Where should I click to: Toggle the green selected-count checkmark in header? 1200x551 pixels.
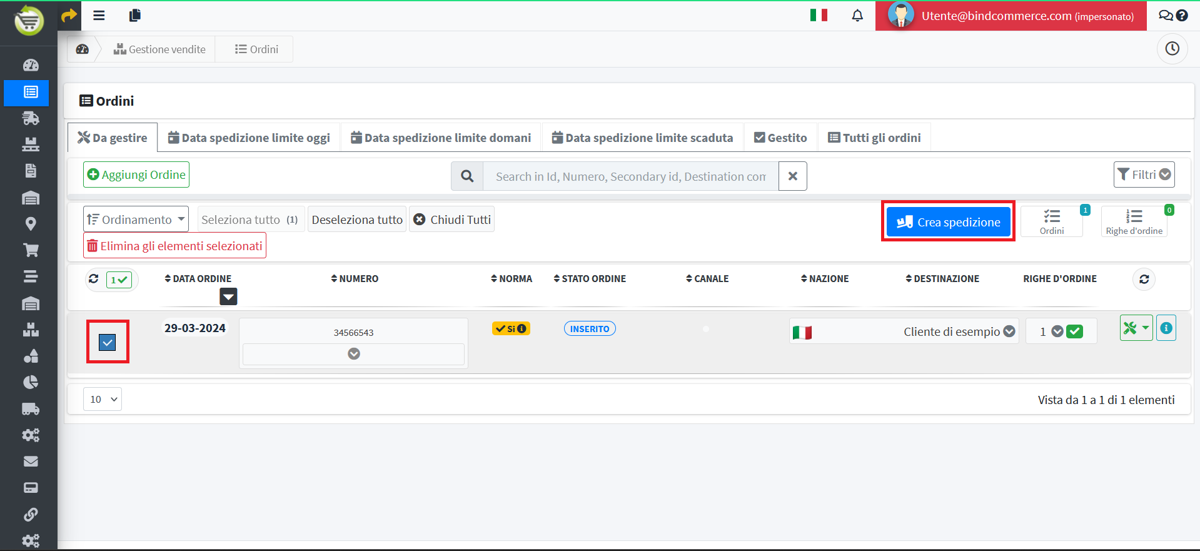point(119,280)
